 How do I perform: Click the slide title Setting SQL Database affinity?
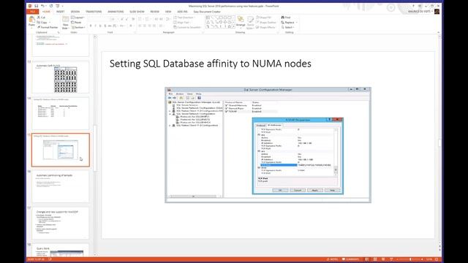210,64
